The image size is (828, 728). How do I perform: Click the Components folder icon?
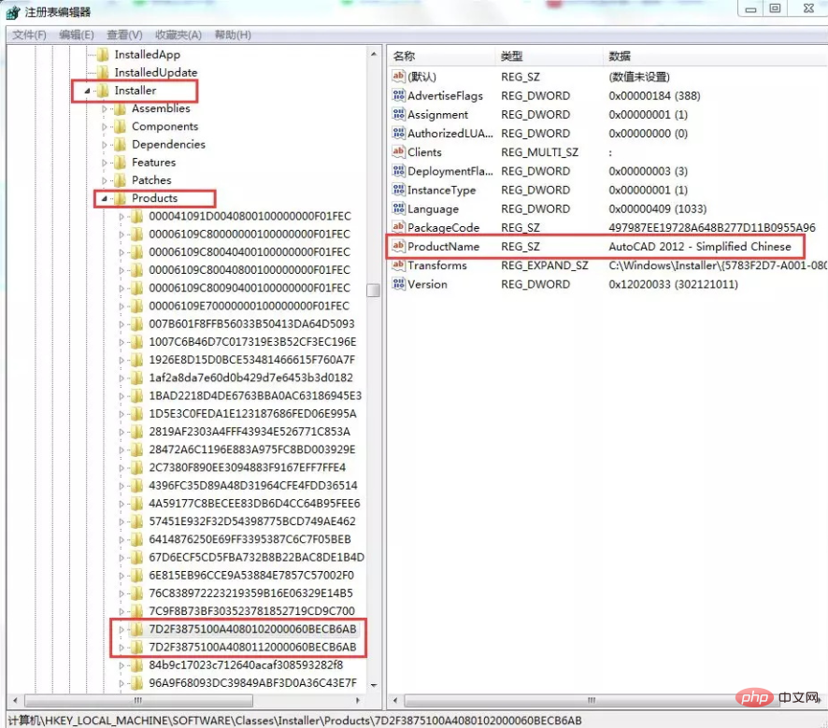(120, 126)
